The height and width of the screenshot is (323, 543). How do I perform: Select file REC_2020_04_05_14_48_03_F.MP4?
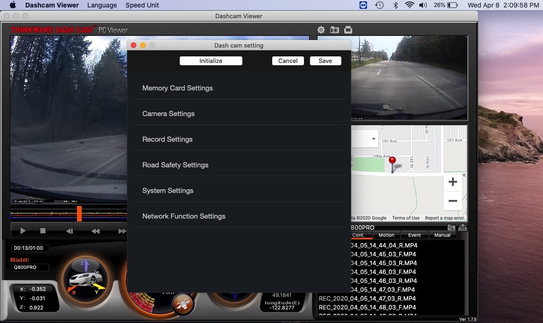click(367, 308)
